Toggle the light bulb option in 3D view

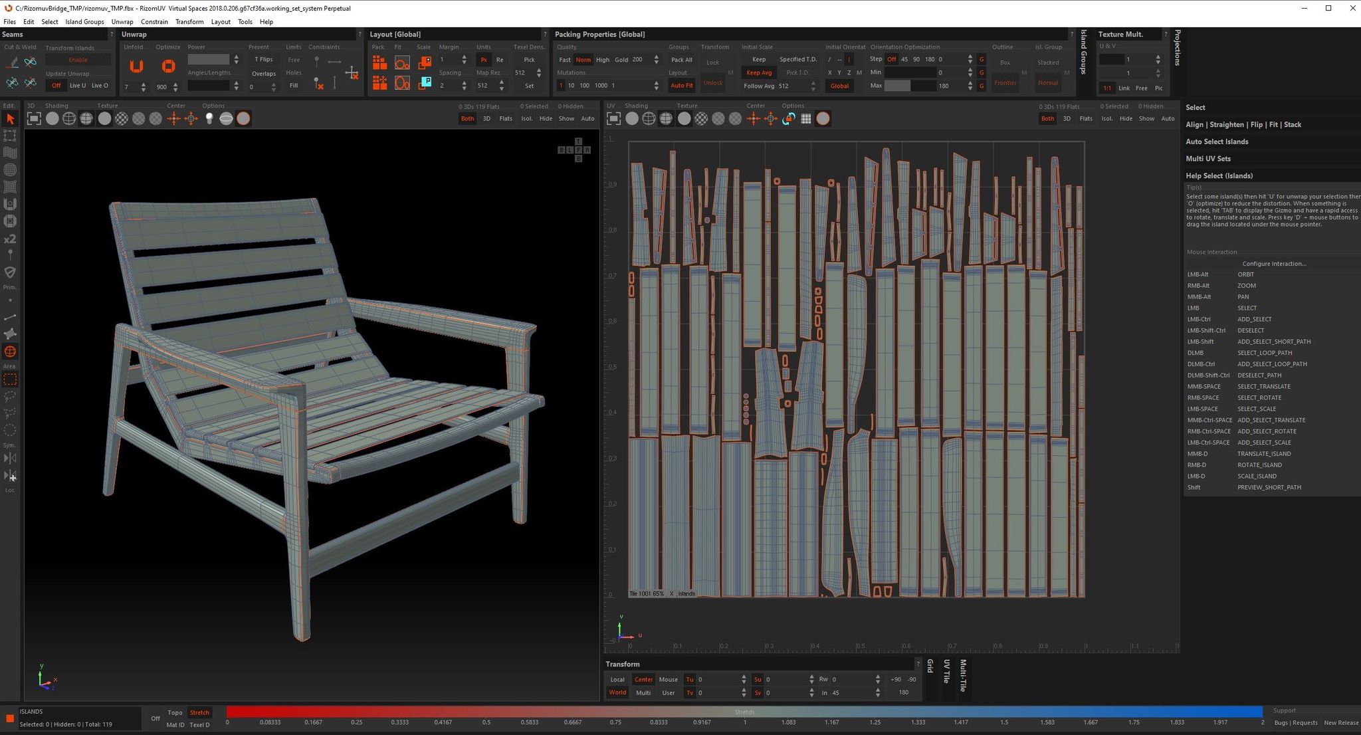click(209, 118)
